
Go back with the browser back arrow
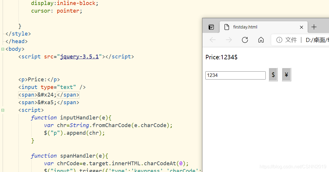[x=213, y=40]
